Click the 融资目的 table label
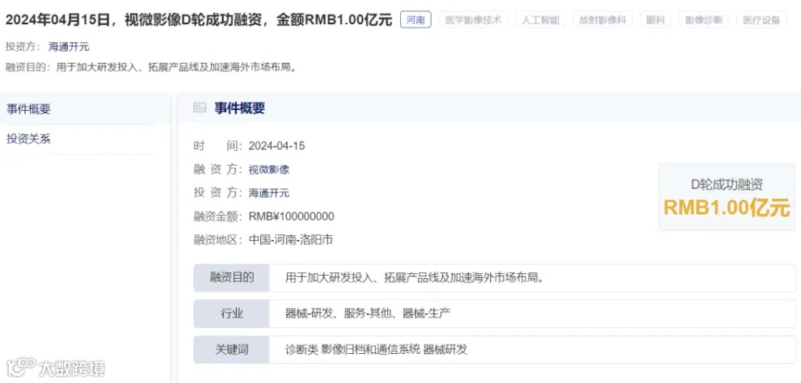 (231, 278)
